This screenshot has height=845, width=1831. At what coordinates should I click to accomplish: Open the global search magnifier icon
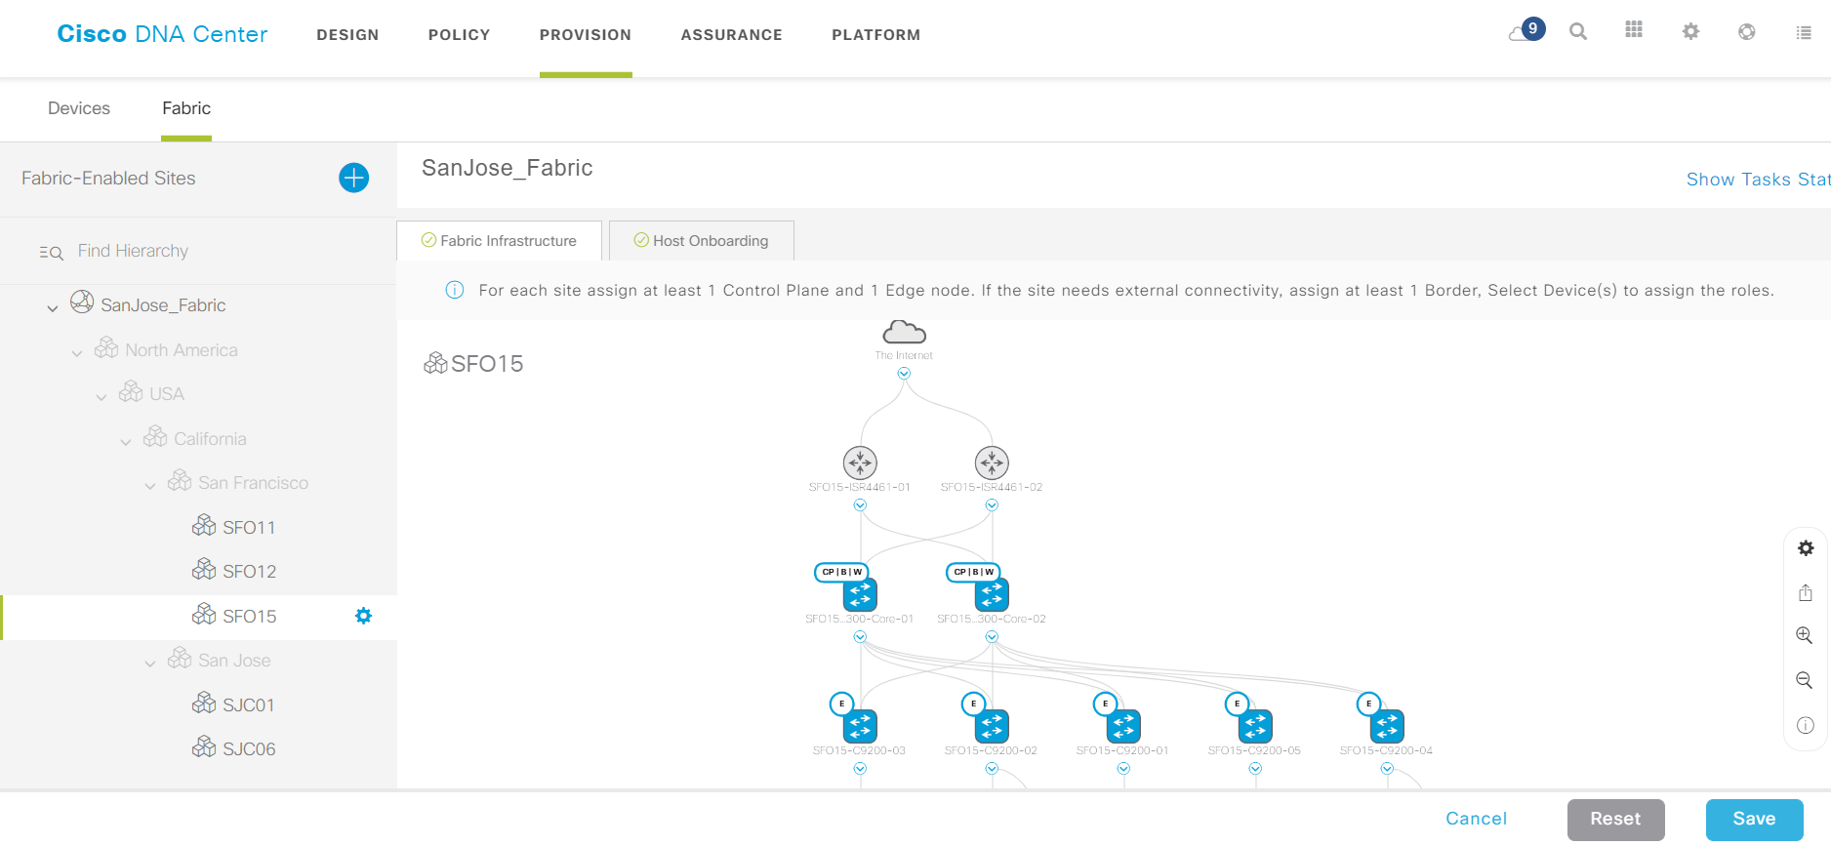click(x=1578, y=31)
